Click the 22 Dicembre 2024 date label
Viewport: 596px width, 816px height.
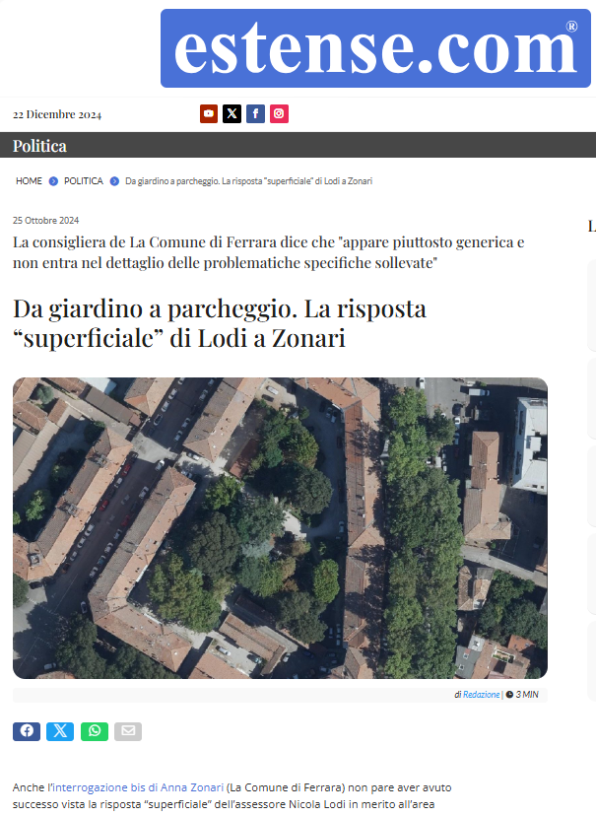(x=57, y=114)
